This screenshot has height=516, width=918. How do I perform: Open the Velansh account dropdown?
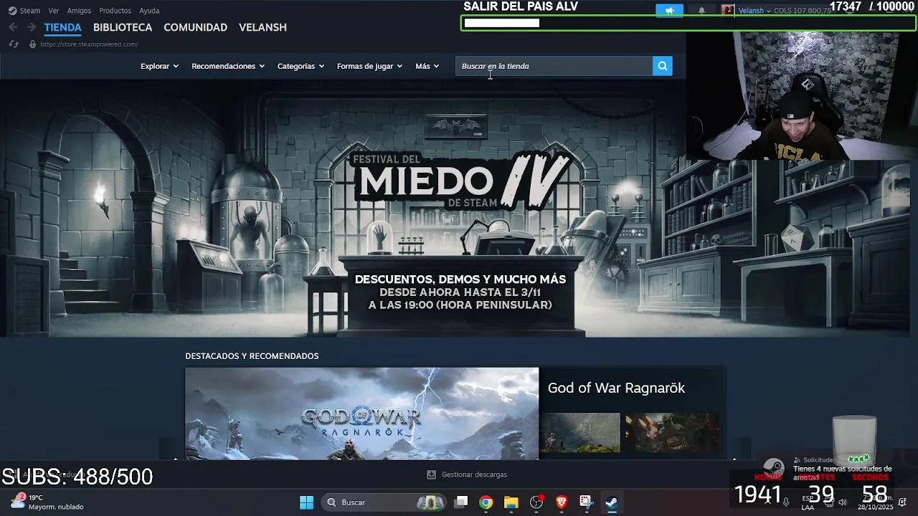[x=754, y=11]
